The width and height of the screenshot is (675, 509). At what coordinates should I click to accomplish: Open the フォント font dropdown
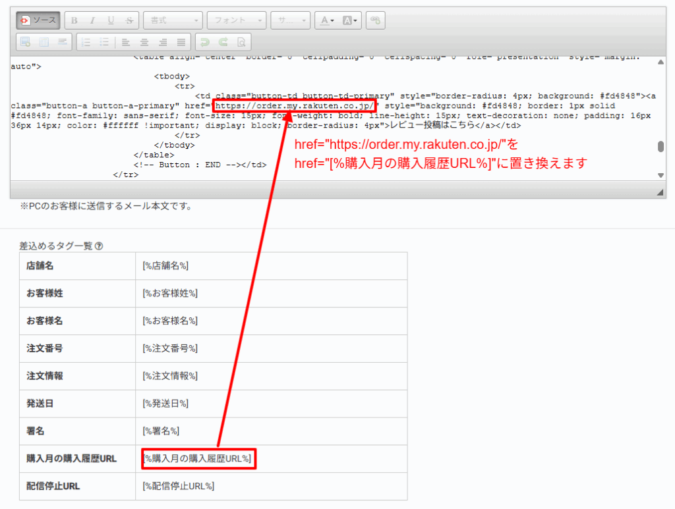coord(237,20)
